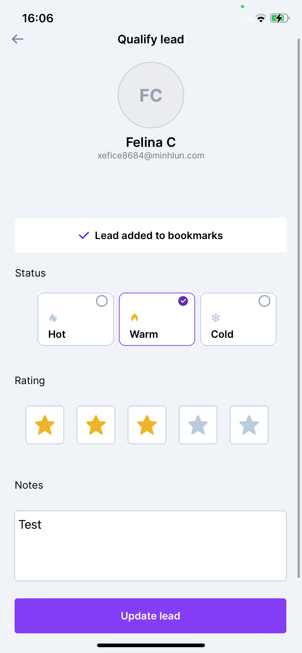Click the first rating star

[x=45, y=425]
